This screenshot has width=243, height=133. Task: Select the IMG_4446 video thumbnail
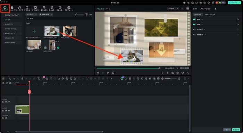(x=52, y=45)
